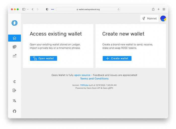Click the Open wallet button
This screenshot has height=129, width=176.
tap(43, 58)
